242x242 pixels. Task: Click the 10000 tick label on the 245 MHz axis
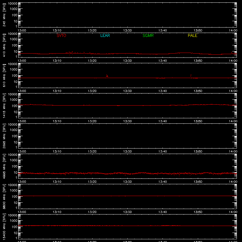tap(13, 4)
